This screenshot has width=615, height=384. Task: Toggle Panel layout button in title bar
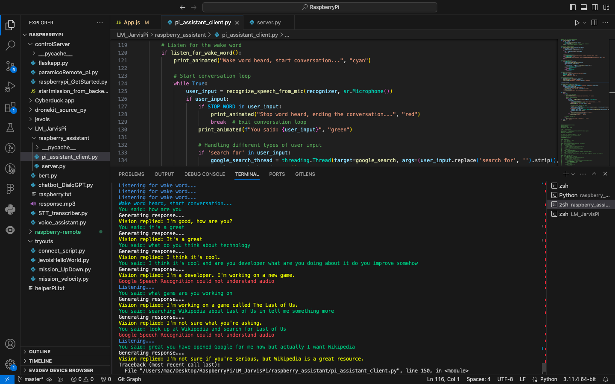click(x=584, y=7)
